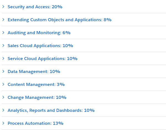The width and height of the screenshot is (166, 130).
Task: Expand the Change Management chevron
Action: 3,97
